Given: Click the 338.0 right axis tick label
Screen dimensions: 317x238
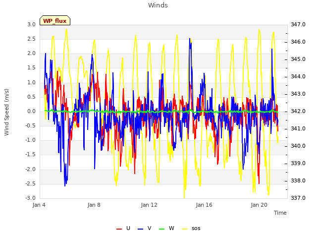Looking at the screenshot, I should (x=298, y=180).
